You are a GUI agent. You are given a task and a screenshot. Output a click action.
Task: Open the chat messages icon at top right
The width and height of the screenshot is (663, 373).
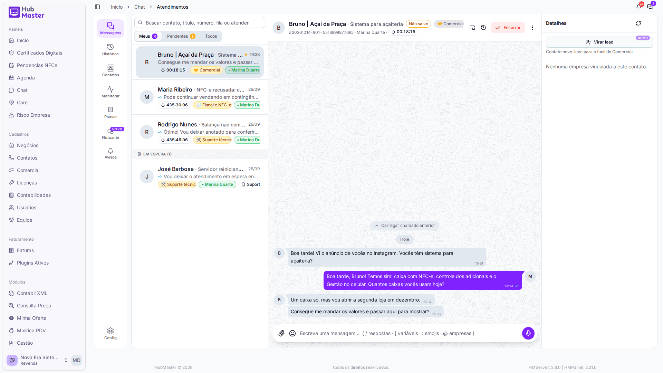pyautogui.click(x=650, y=7)
